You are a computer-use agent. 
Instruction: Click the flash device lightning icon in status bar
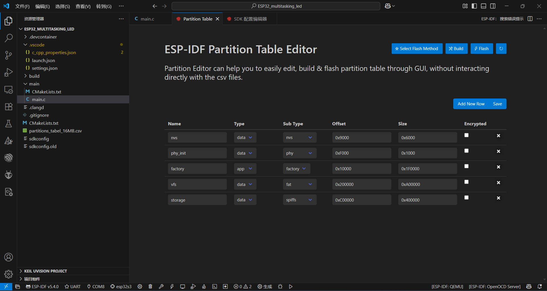pos(172,286)
